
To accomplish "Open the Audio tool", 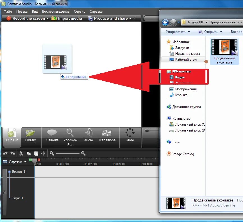I will (88, 135).
